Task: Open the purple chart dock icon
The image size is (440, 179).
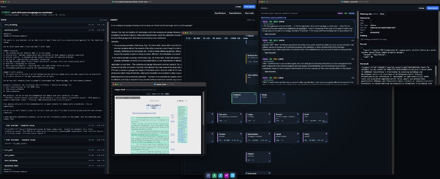Action: pyautogui.click(x=226, y=176)
